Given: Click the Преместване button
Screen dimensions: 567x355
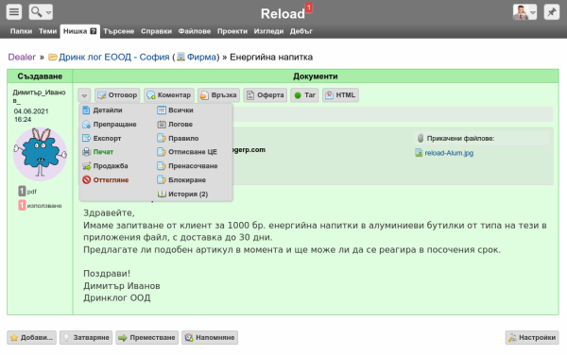Looking at the screenshot, I should (147, 338).
